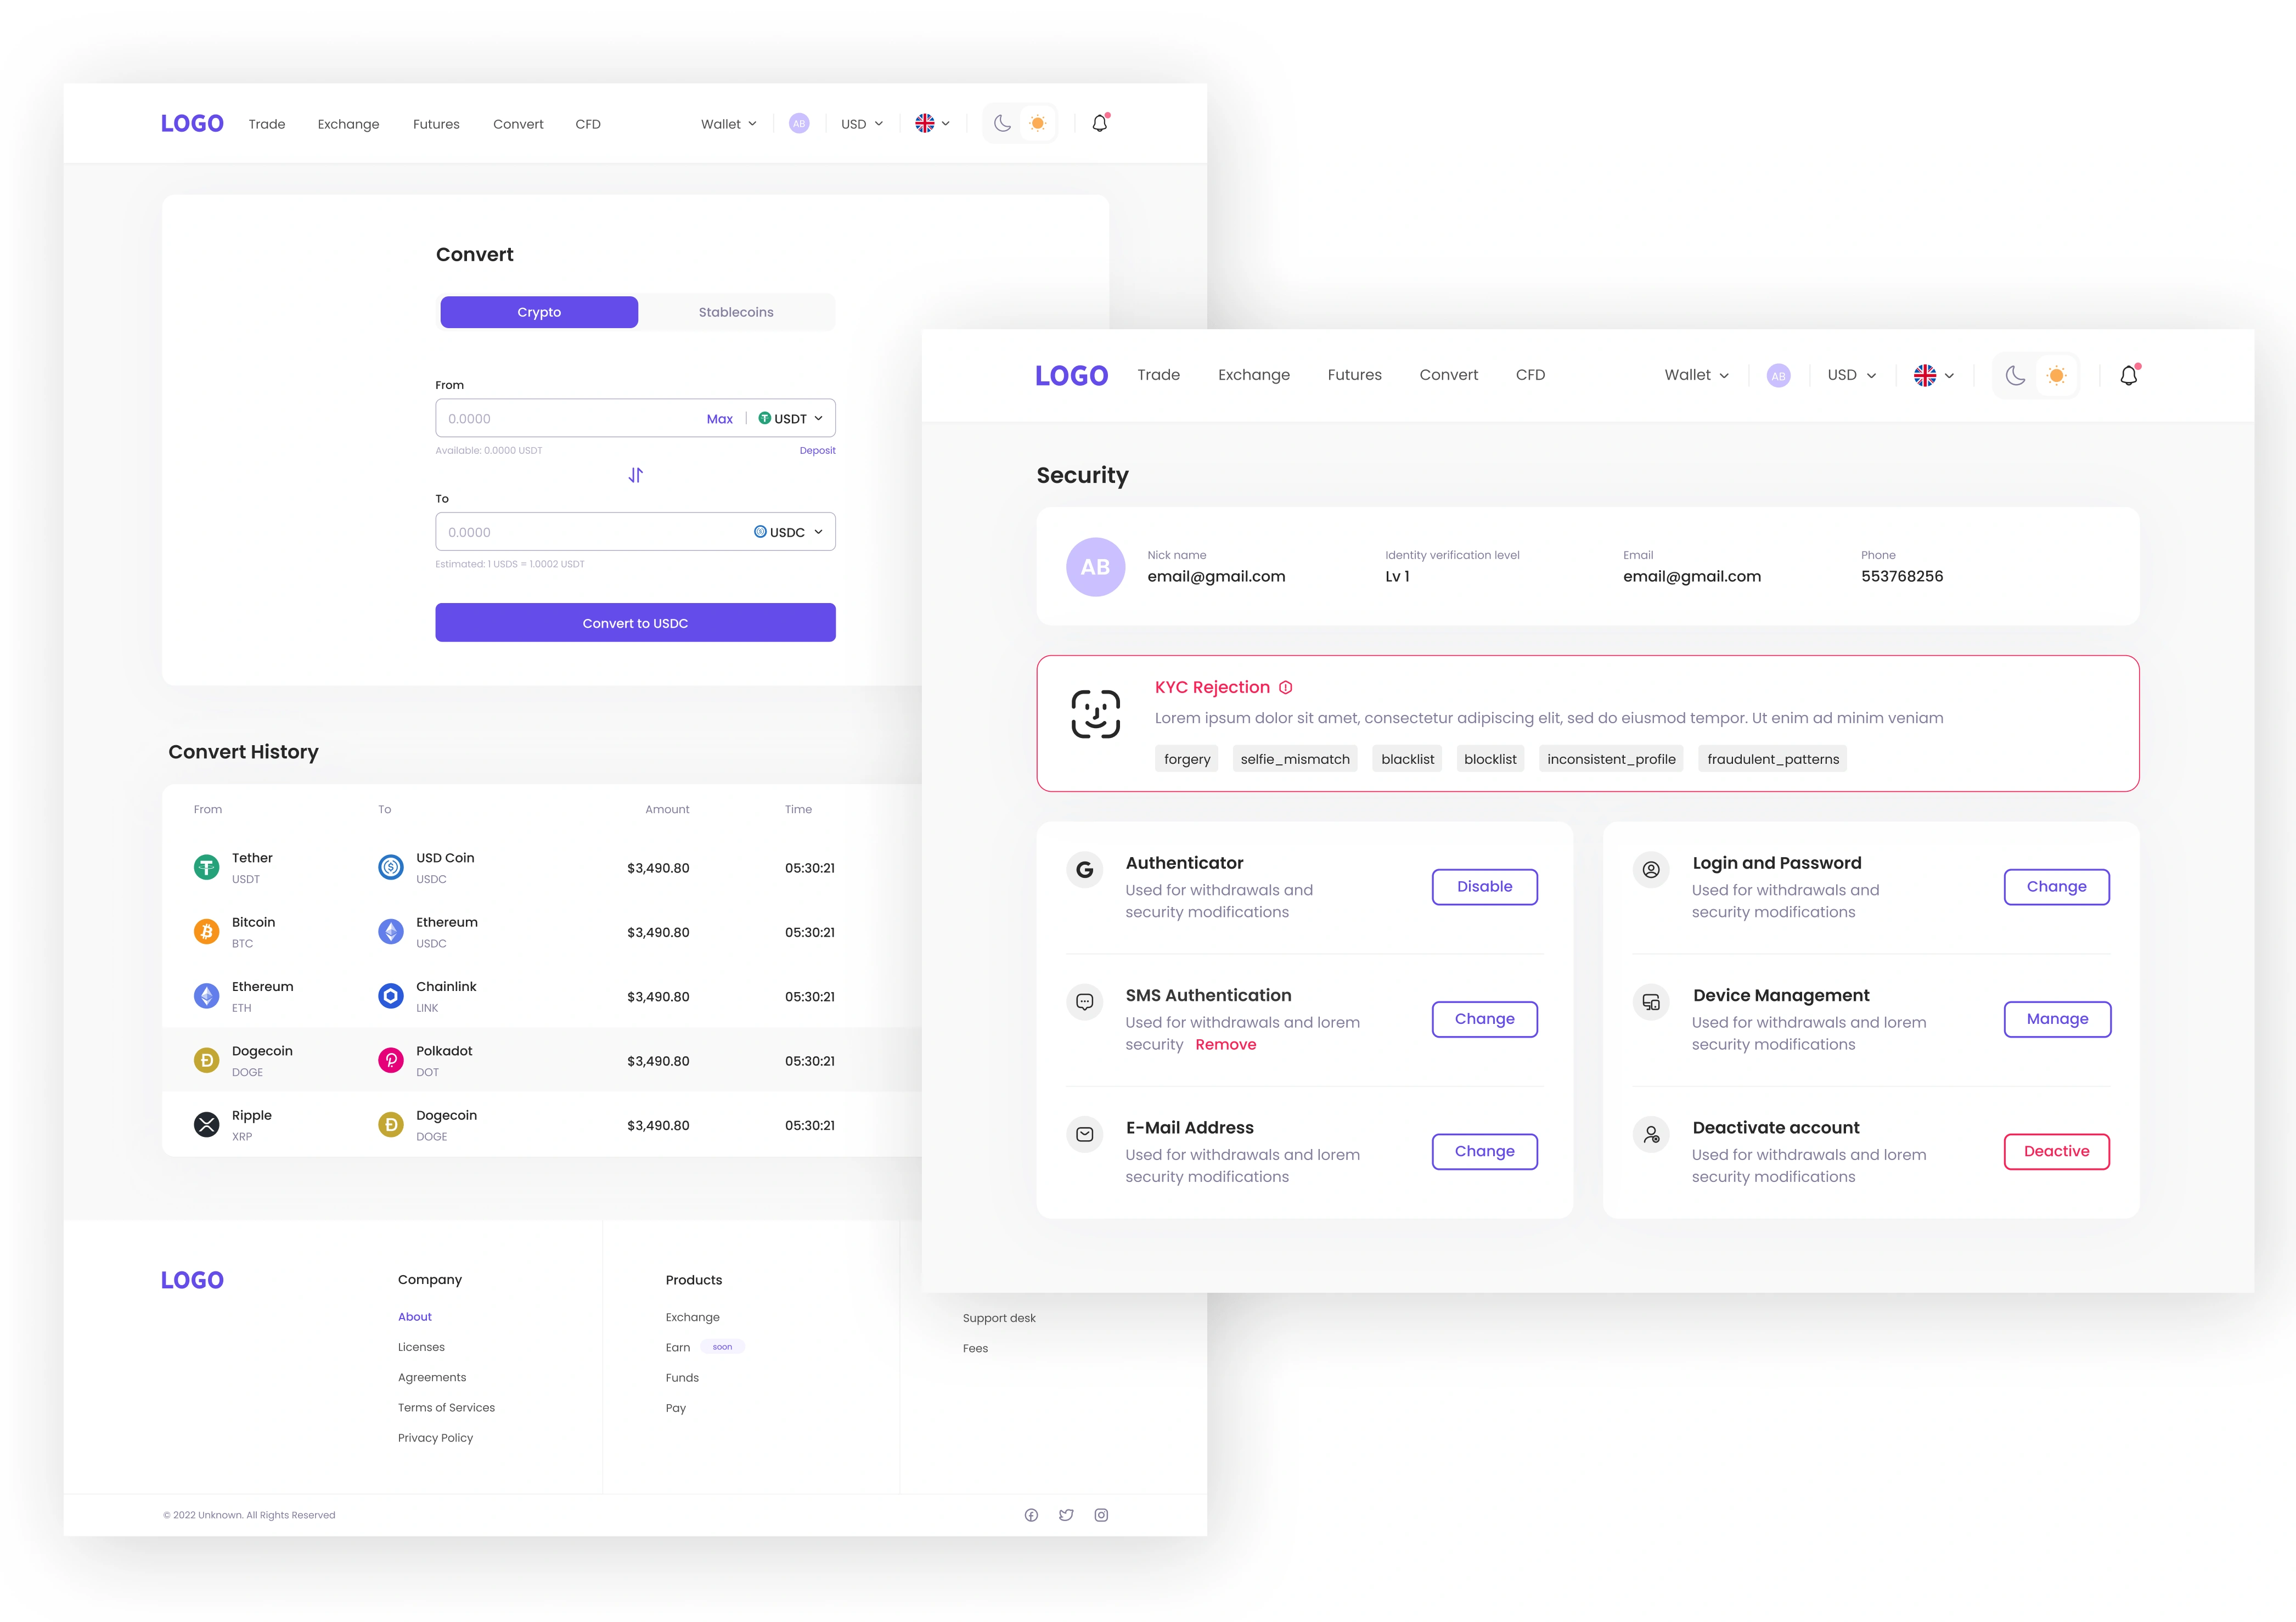This screenshot has height=1622, width=2296.
Task: Click the Deposit link on Convert screen
Action: [x=818, y=451]
